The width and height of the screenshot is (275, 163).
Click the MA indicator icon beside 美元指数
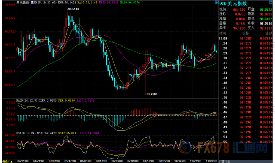point(32,3)
